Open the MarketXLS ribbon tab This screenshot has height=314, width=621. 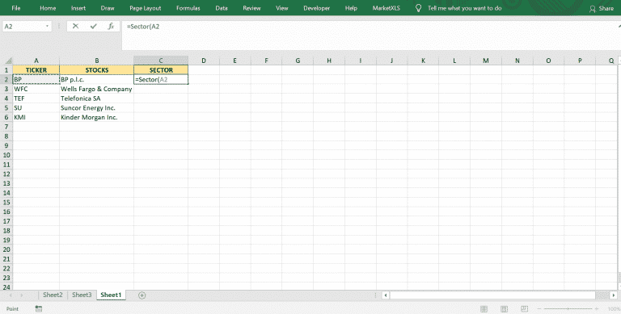387,8
